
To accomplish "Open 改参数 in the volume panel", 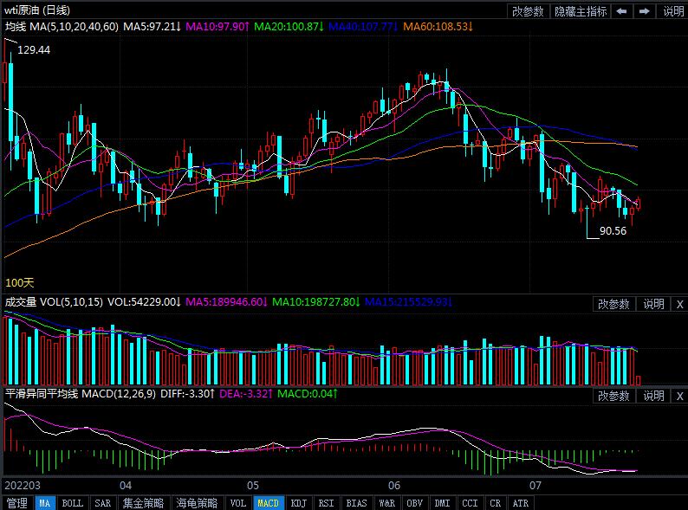I will (x=613, y=304).
